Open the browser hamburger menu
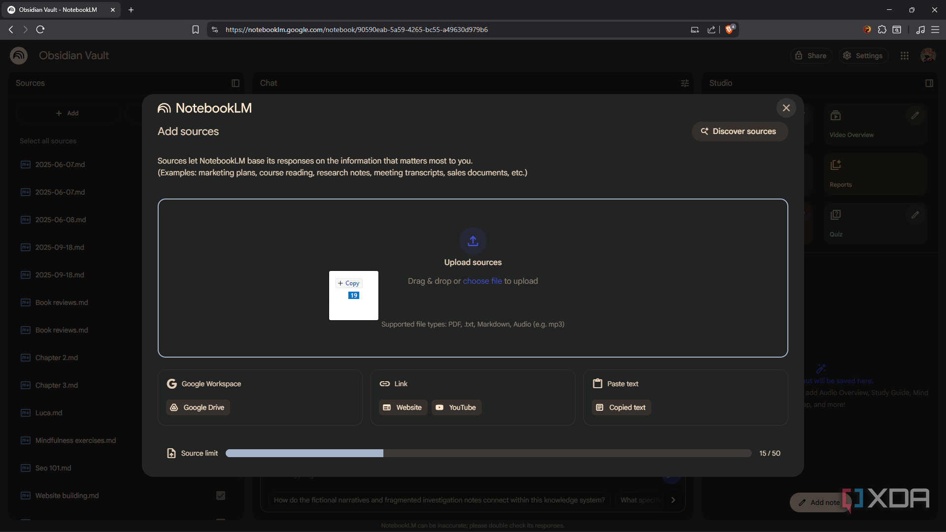946x532 pixels. [935, 30]
